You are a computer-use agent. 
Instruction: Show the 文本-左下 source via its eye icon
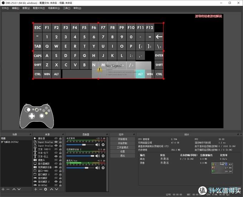pos(56,153)
